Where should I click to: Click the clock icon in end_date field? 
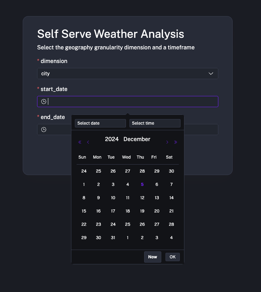[43, 130]
